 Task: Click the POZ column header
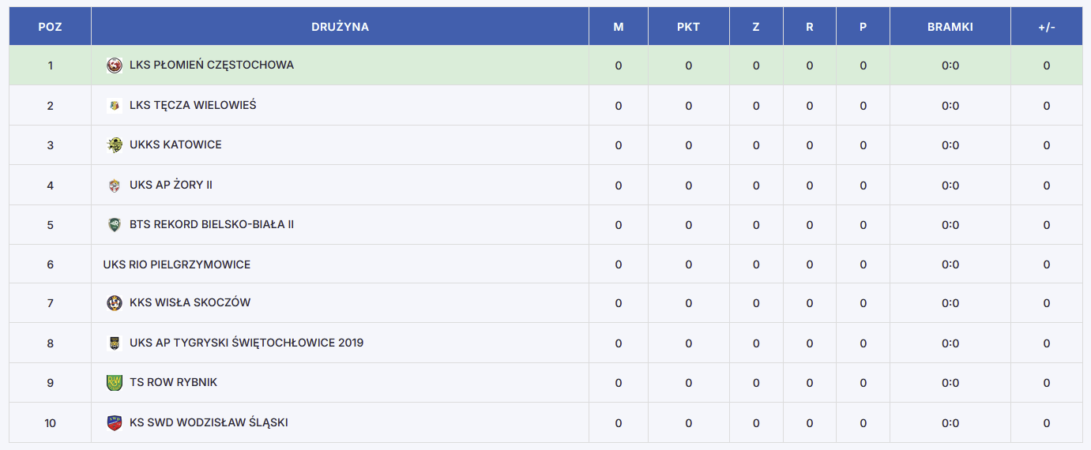(50, 27)
